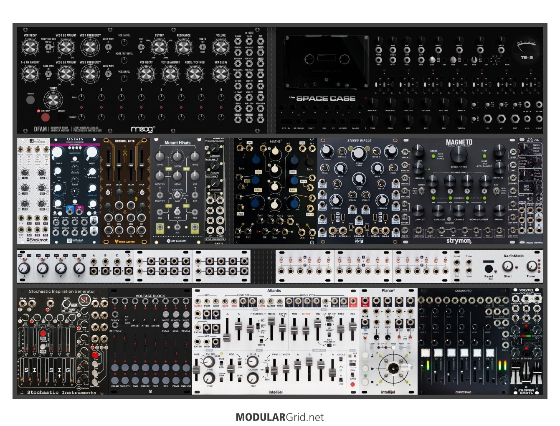Click the DFAM Volume knob
Image resolution: width=560 pixels, height=426 pixels.
tap(220, 47)
